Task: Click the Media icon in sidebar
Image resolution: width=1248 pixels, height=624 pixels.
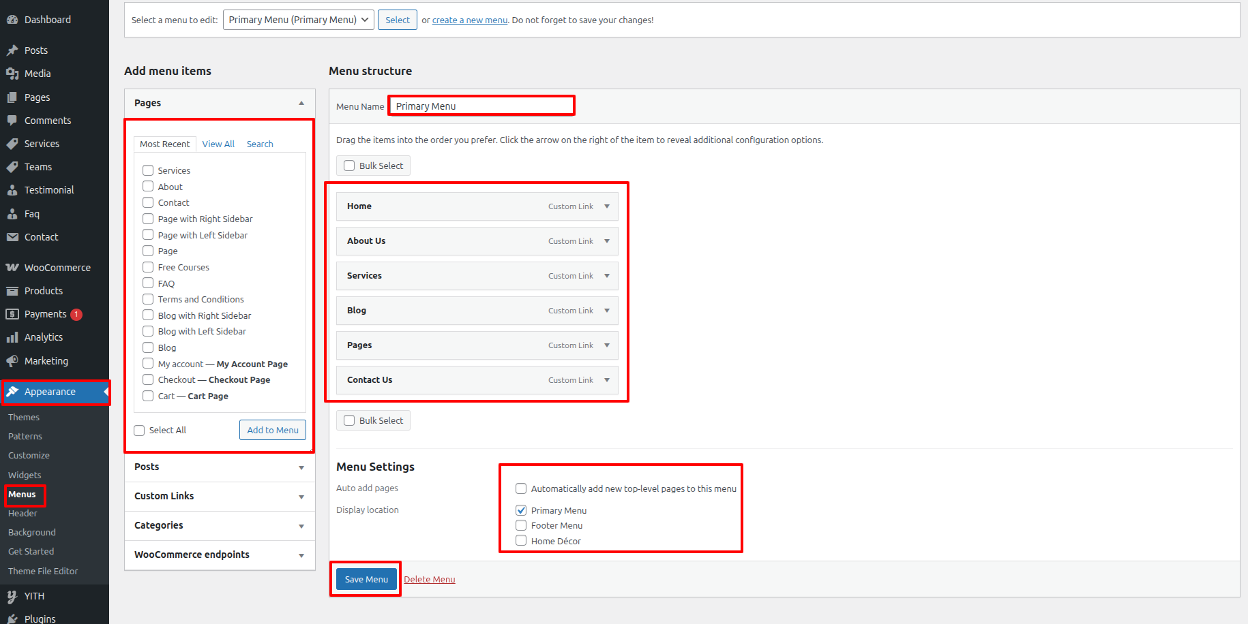Action: [12, 74]
